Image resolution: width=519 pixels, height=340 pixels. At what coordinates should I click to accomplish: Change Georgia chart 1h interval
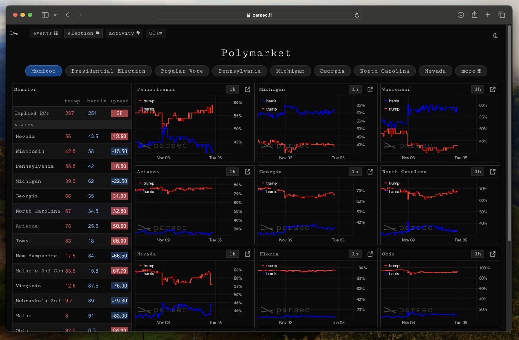355,172
